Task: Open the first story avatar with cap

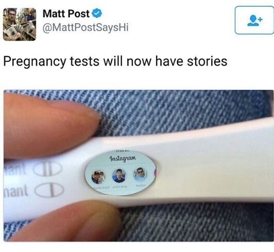Action: [x=98, y=177]
